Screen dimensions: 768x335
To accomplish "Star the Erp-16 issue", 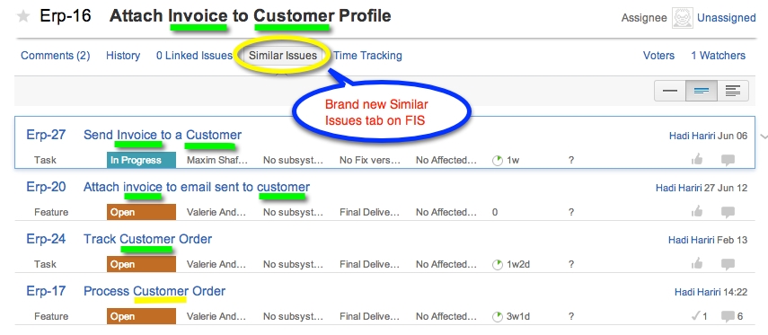I will pos(23,17).
